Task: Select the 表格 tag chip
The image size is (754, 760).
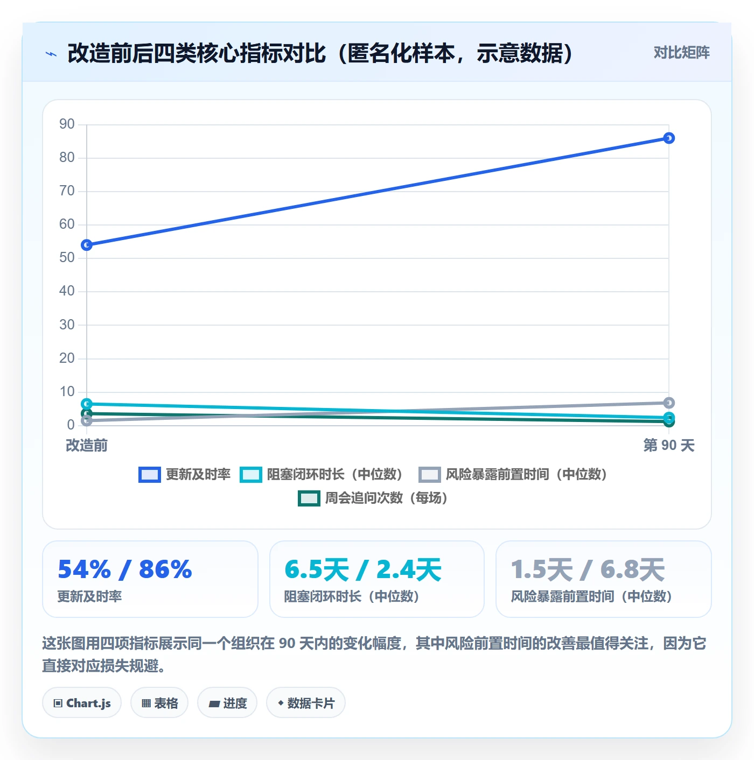Action: click(x=159, y=703)
